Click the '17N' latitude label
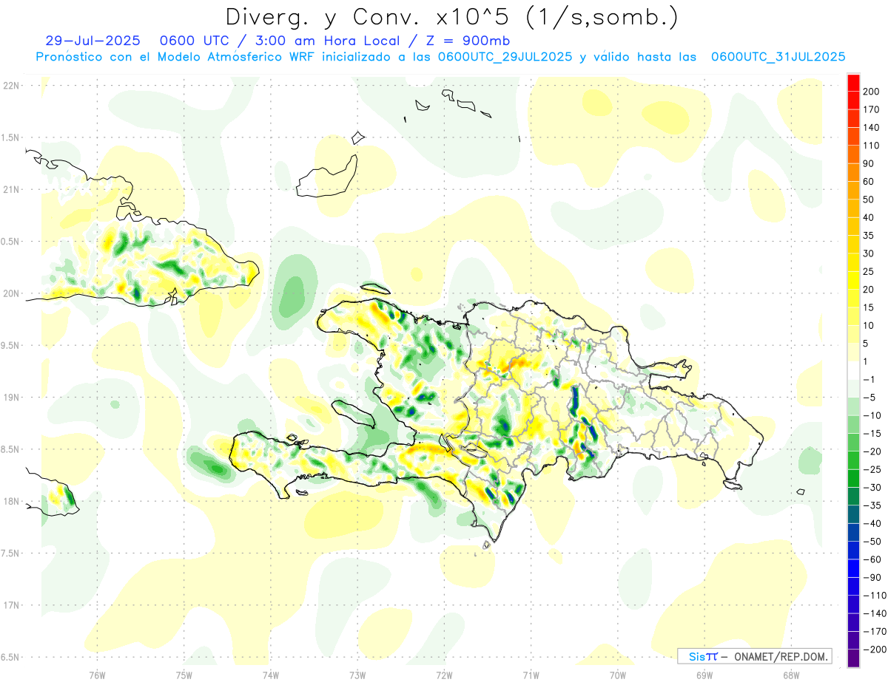Viewport: 888px width, 685px height. [x=10, y=605]
